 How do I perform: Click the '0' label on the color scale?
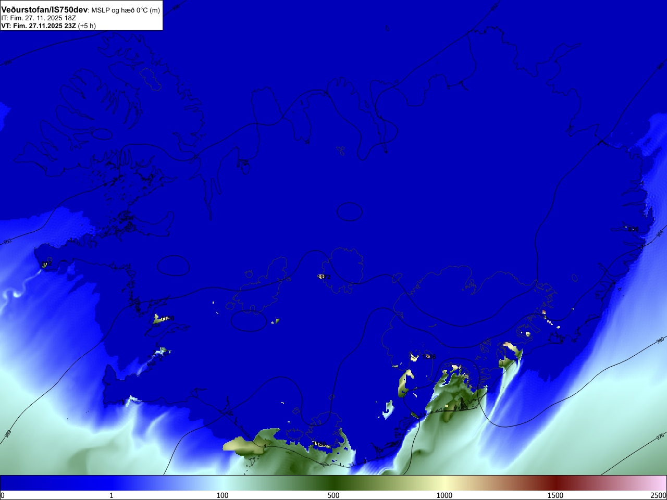(x=3, y=495)
